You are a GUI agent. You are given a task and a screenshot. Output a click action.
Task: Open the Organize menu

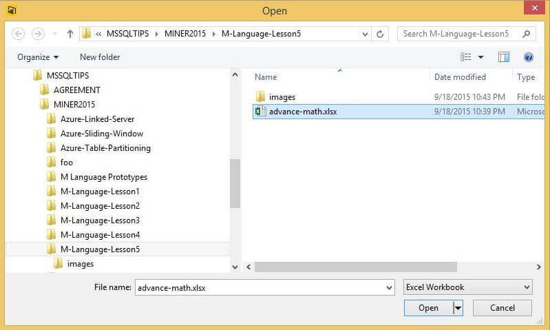click(38, 57)
